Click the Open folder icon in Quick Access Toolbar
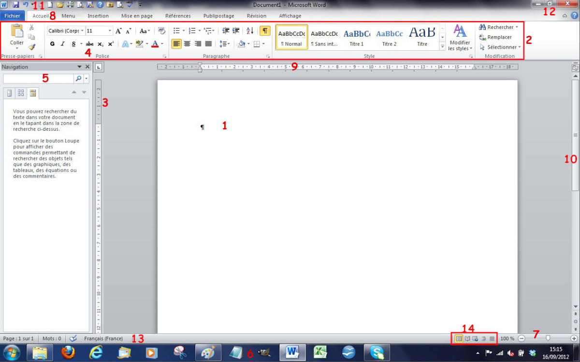580x362 pixels. [x=60, y=4]
